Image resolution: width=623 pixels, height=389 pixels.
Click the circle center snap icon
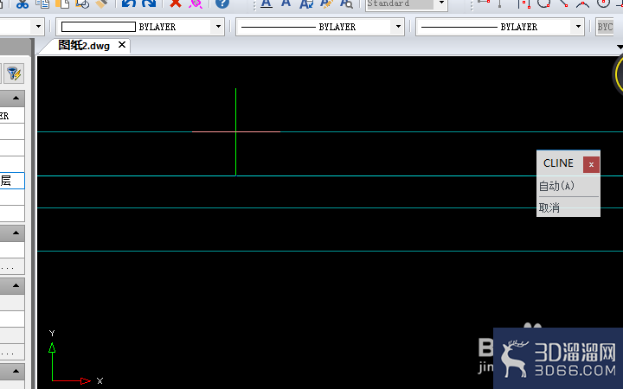pyautogui.click(x=604, y=3)
